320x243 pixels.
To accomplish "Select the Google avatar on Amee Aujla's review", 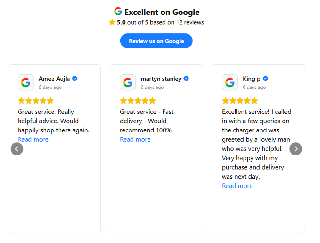I will [26, 82].
